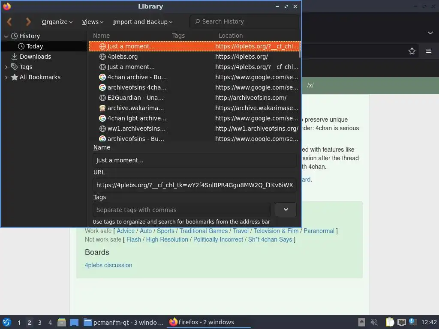This screenshot has height=329, width=439.
Task: Collapse the History tree node
Action: 6,36
